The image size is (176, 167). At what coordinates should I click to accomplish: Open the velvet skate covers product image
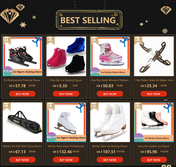point(66,56)
